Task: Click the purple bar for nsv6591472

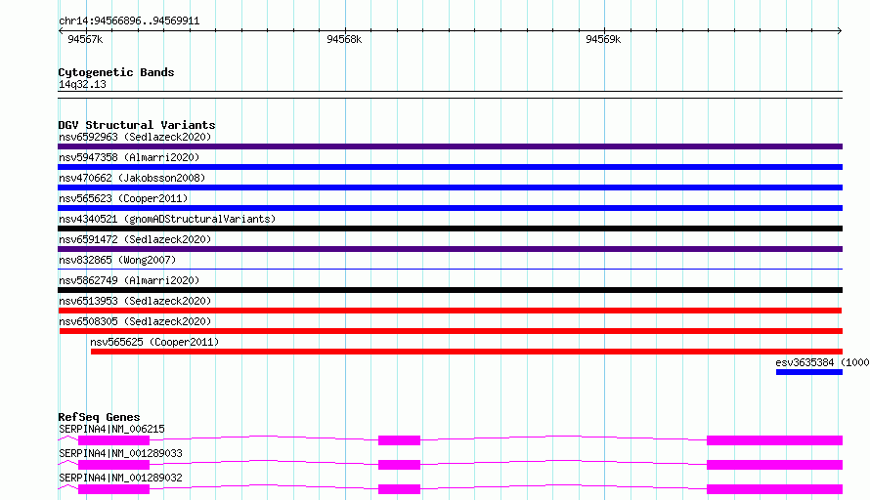Action: point(450,249)
